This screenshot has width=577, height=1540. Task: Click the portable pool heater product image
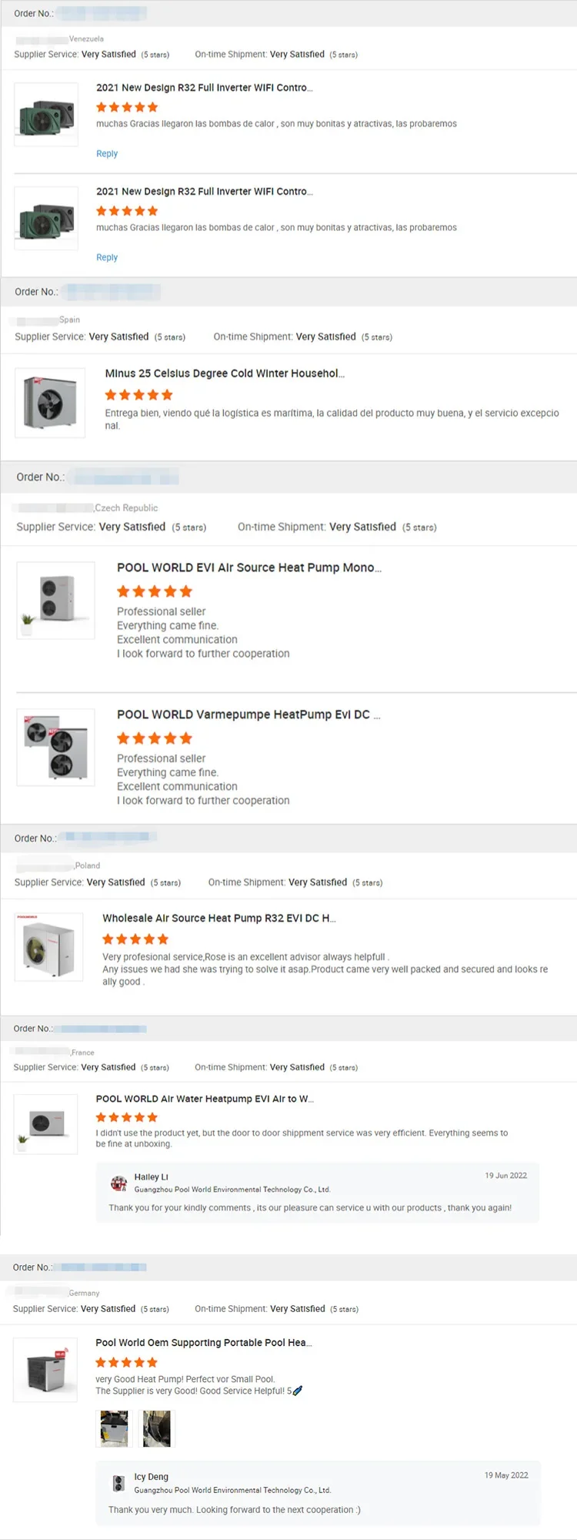[x=45, y=1370]
